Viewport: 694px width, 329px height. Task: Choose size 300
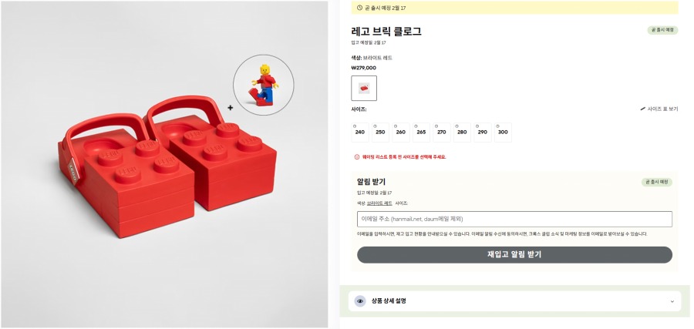503,132
